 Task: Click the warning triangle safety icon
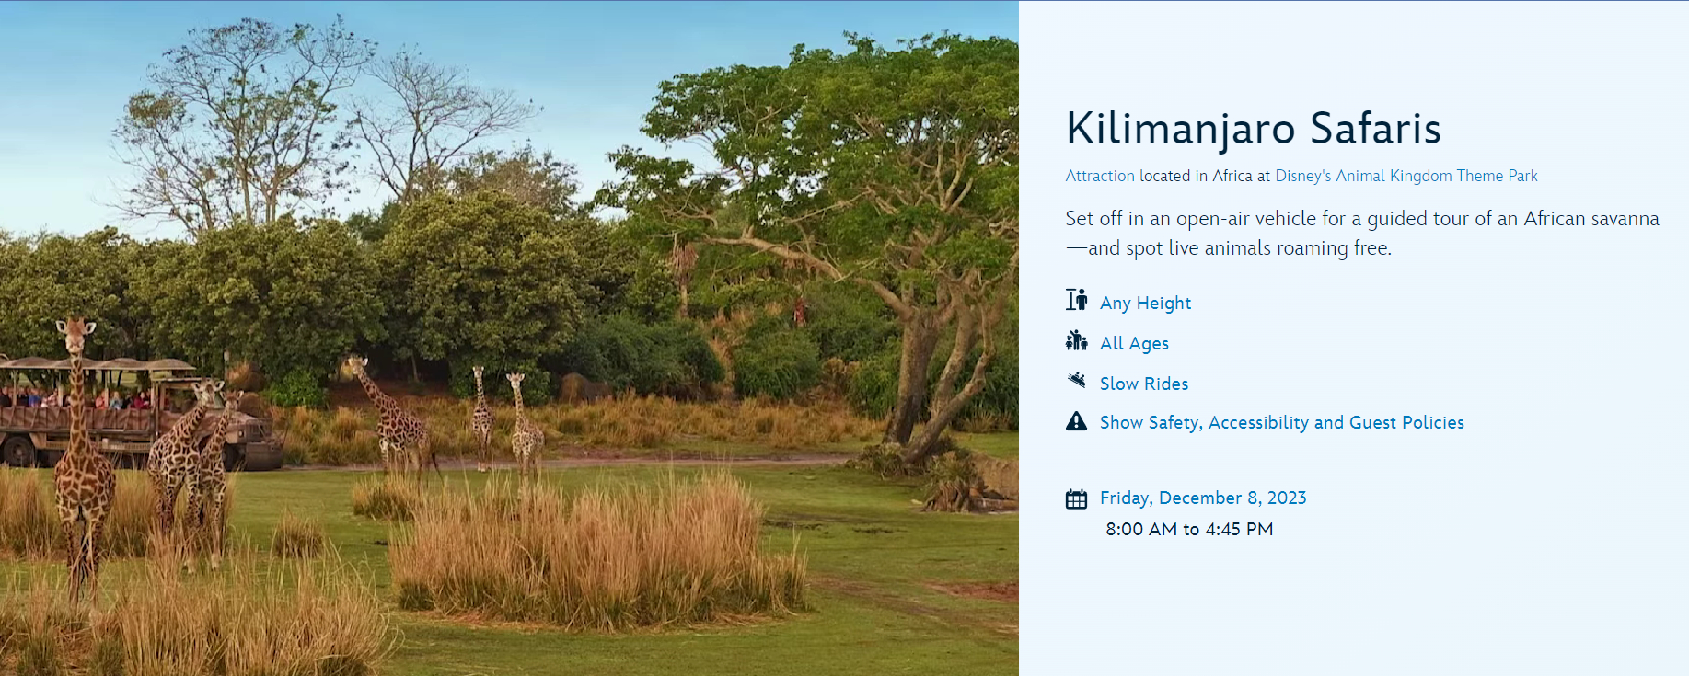coord(1076,421)
